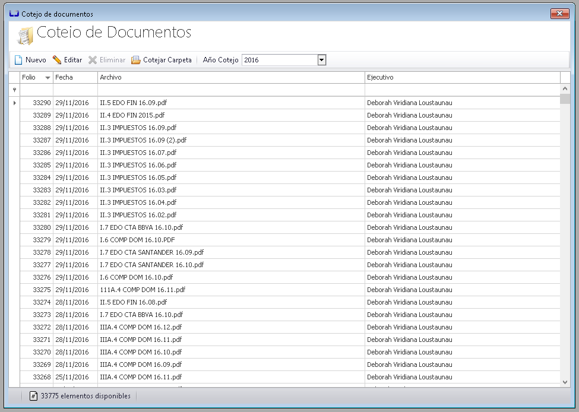Sort by the Archivo column header
The height and width of the screenshot is (412, 579).
click(x=231, y=77)
